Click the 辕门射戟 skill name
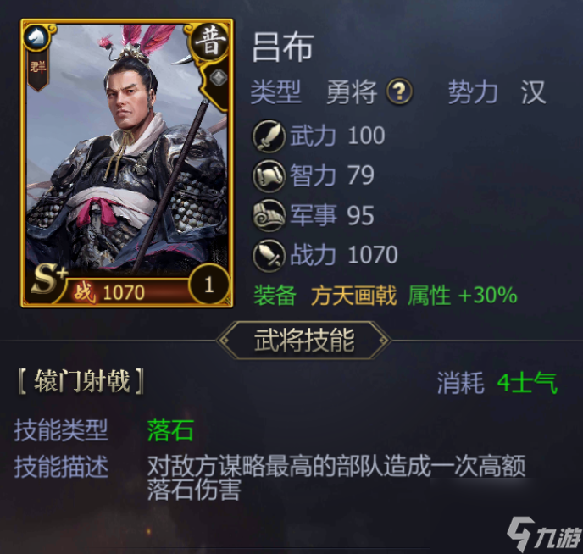583x554 pixels. coord(81,381)
